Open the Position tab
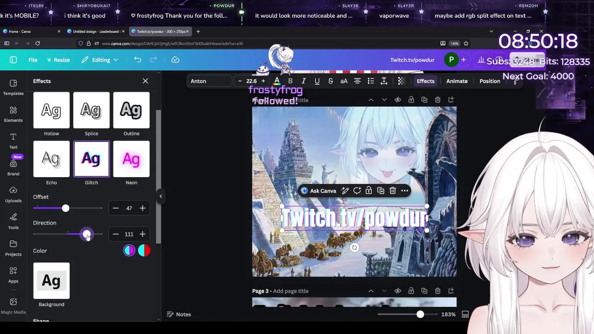 point(490,81)
